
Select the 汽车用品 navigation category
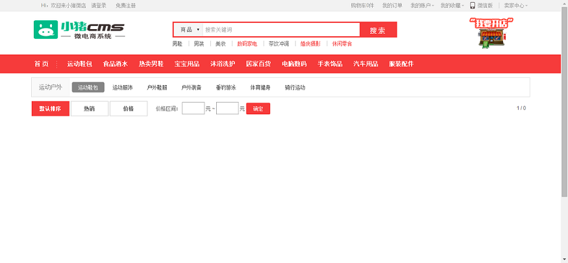tap(365, 64)
